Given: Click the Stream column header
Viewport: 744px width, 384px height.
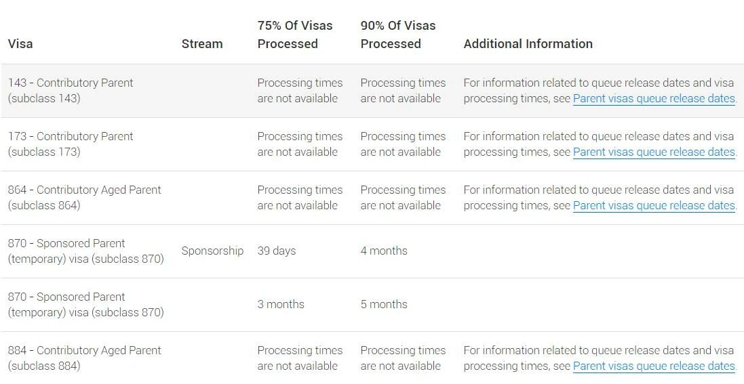Looking at the screenshot, I should click(202, 44).
